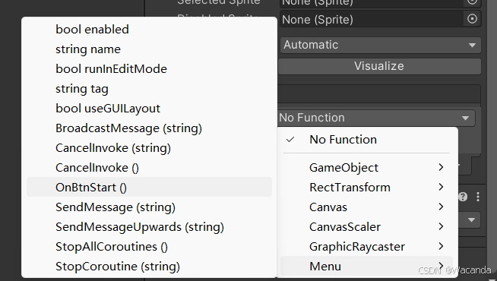Open the component three-dot options menu
Screen dimensions: 497x281
click(478, 197)
